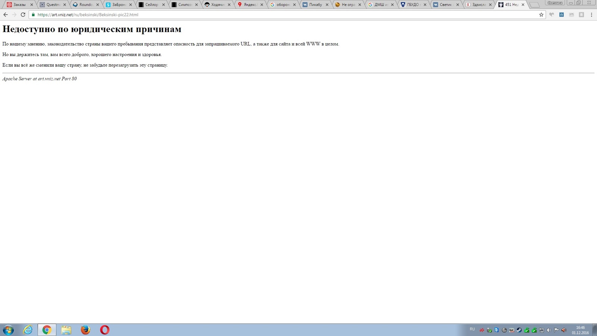Viewport: 597px width, 336px height.
Task: Open File Explorer from taskbar
Action: 66,330
